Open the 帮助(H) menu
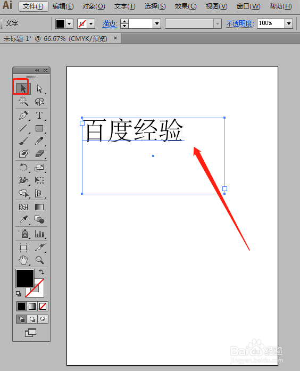Screen dimensions: 300x371 click(281, 6)
